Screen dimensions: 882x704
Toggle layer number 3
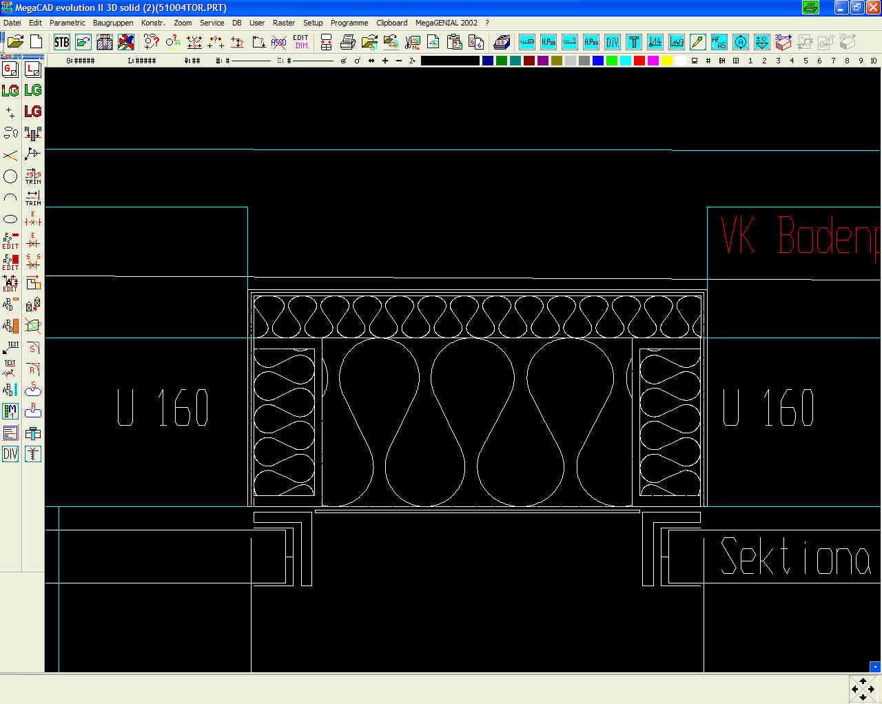tap(778, 61)
